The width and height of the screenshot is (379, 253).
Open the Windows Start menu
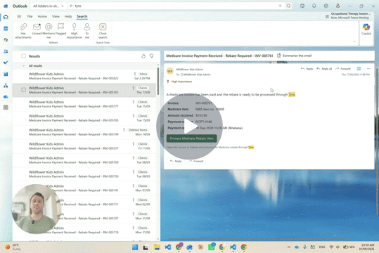click(x=135, y=247)
